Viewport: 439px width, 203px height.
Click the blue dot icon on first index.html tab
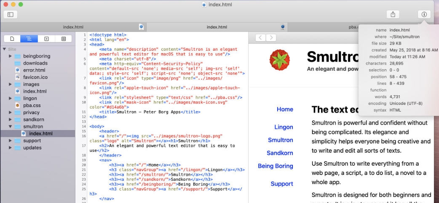(x=142, y=27)
